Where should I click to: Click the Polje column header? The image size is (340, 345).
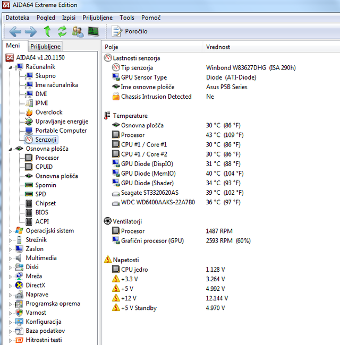(x=152, y=47)
